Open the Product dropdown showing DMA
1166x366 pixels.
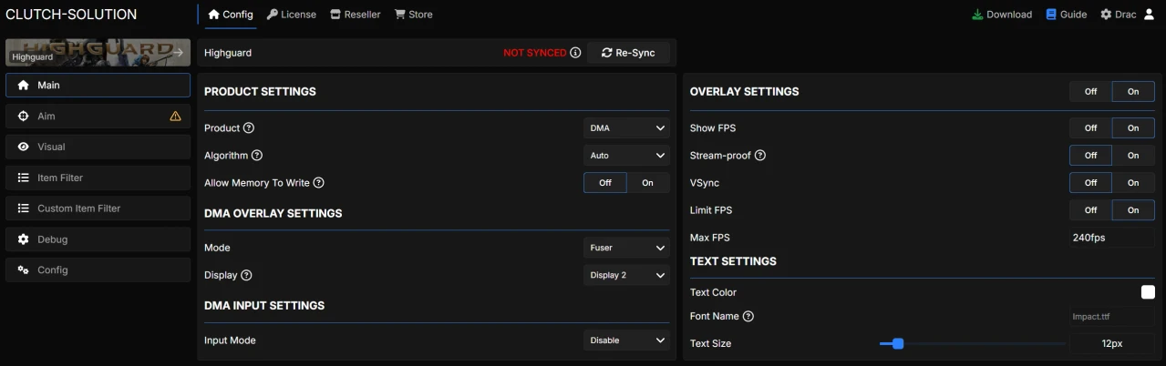click(x=626, y=128)
